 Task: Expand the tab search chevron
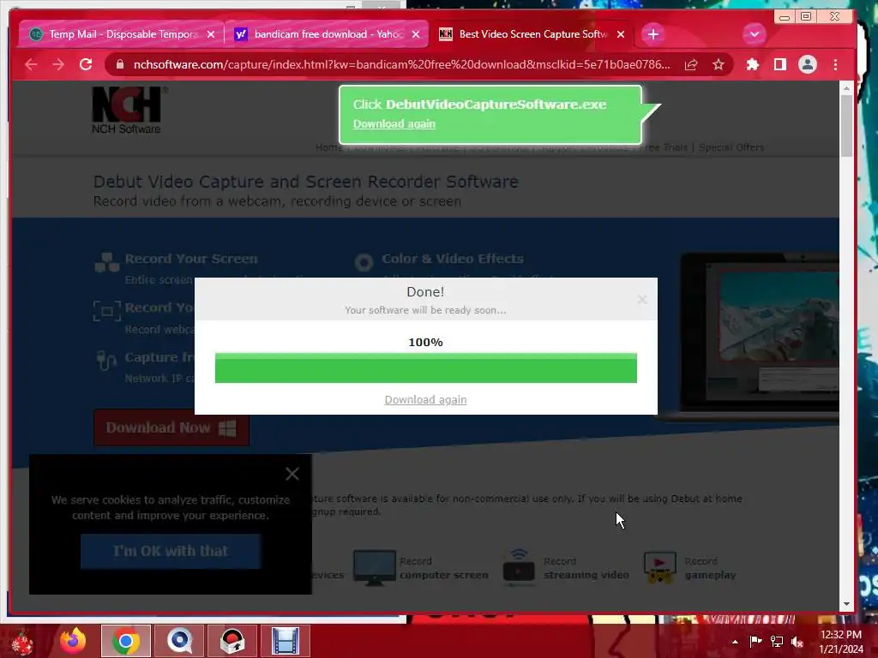(755, 34)
